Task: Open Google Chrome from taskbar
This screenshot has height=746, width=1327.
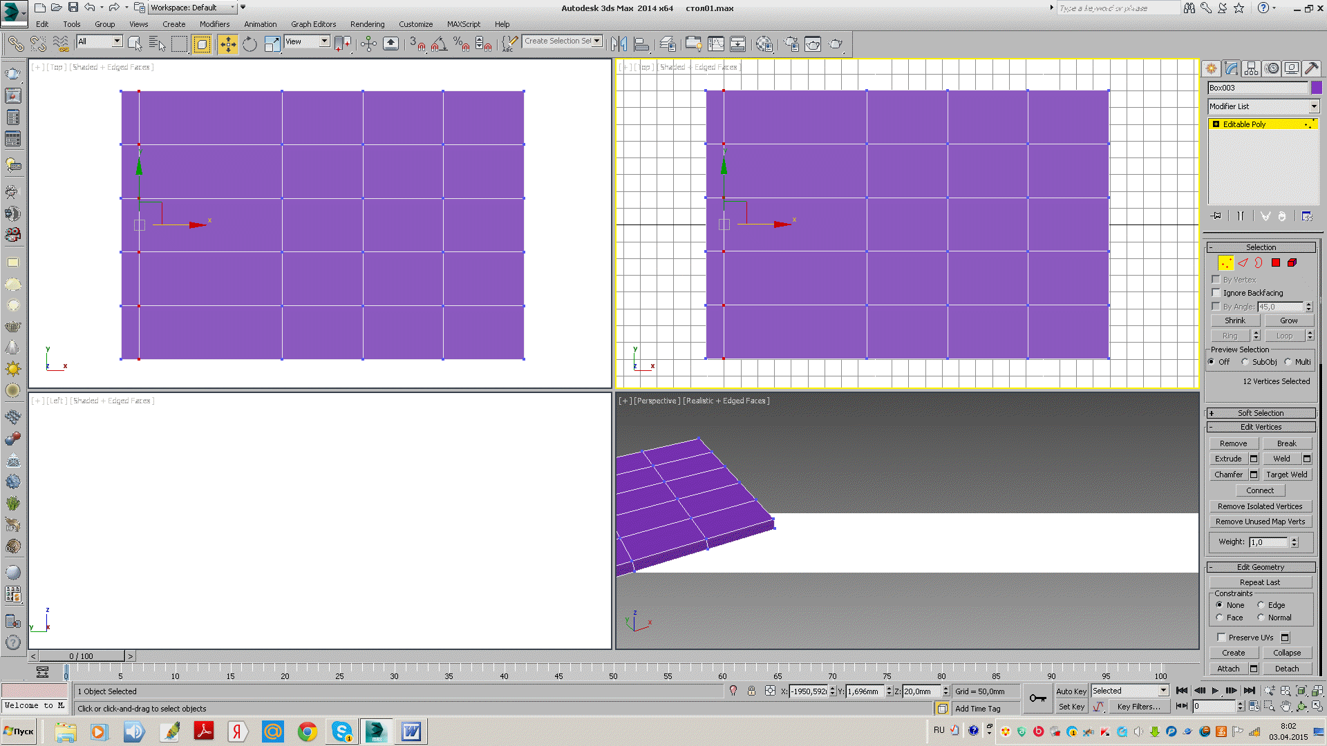Action: coord(308,731)
